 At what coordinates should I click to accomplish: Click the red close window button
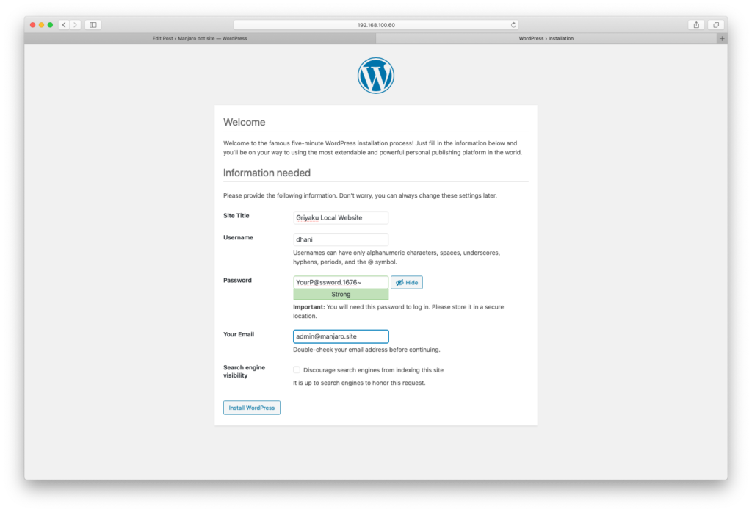(x=32, y=25)
